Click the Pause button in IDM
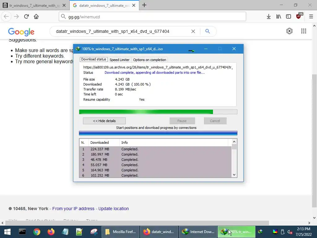This screenshot has height=238, width=317. (182, 121)
